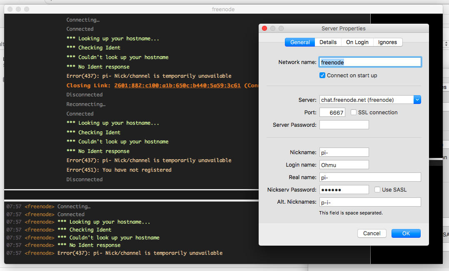Edit the Nickname field containing pi-
Image resolution: width=449 pixels, height=271 pixels.
point(344,152)
